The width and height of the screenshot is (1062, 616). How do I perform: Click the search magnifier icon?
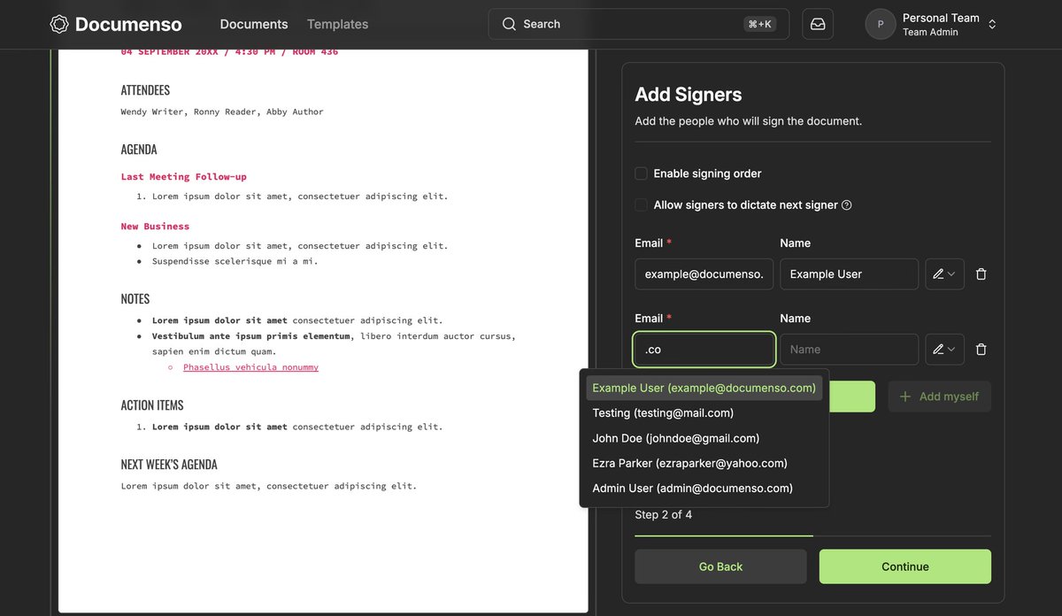pyautogui.click(x=509, y=24)
